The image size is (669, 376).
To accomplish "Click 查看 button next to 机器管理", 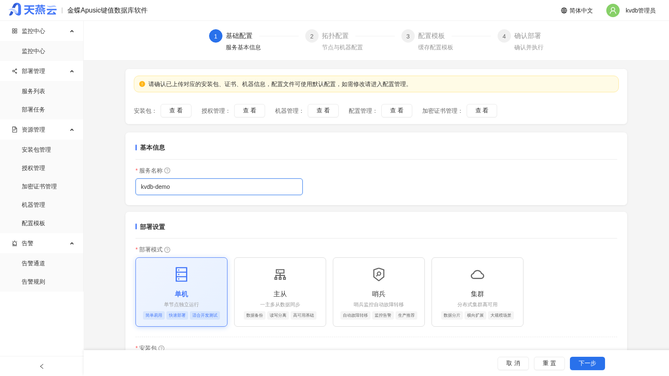I will pyautogui.click(x=323, y=111).
